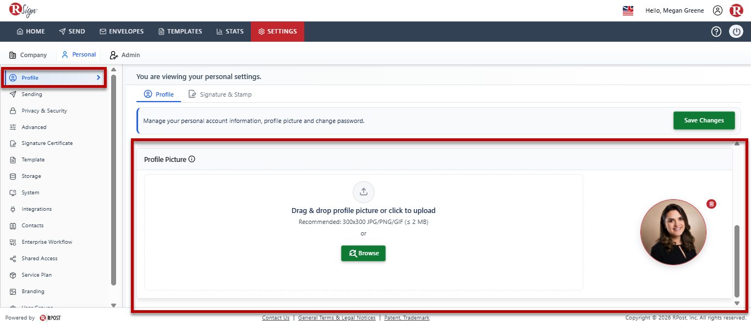This screenshot has height=325, width=751.
Task: Click the Signature Certificate document icon
Action: (x=13, y=143)
